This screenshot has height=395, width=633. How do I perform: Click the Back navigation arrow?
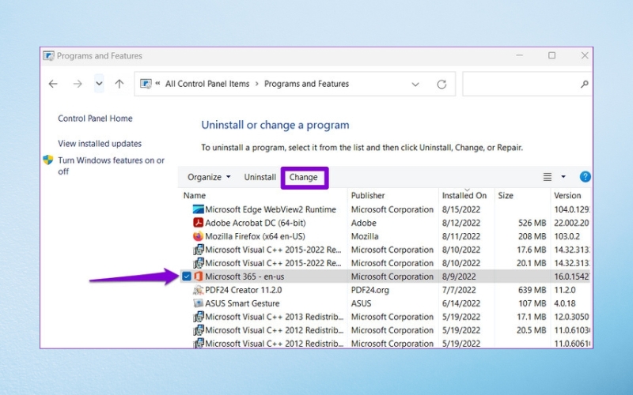click(x=53, y=84)
